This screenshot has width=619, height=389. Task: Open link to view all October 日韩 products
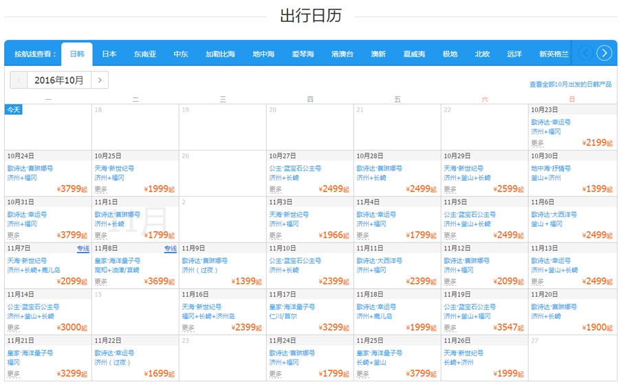[x=570, y=85]
